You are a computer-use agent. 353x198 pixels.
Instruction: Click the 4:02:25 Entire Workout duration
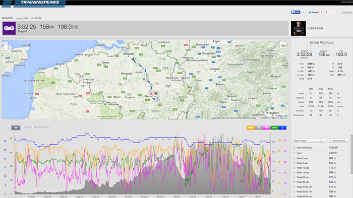click(333, 148)
